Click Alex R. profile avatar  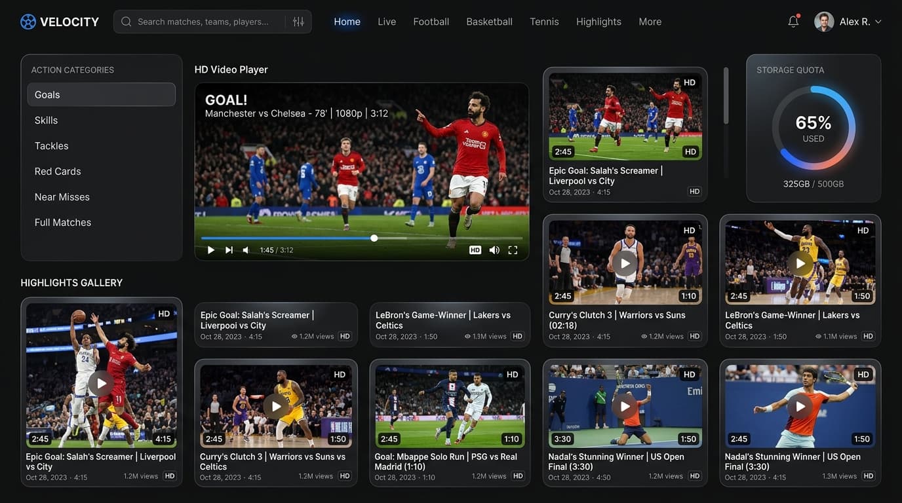(x=824, y=22)
